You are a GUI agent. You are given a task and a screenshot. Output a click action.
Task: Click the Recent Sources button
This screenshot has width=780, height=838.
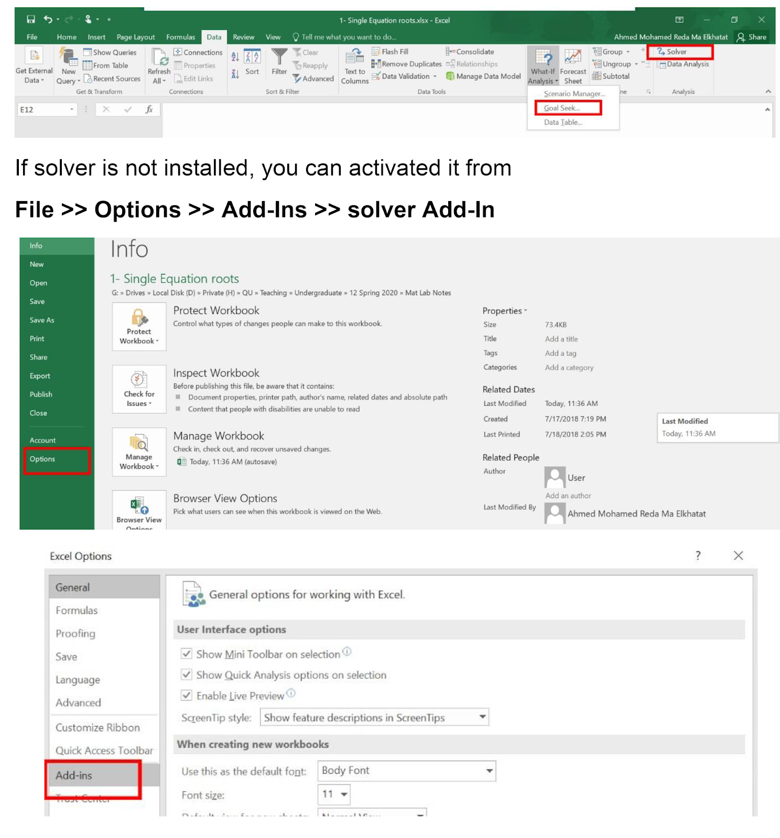(x=112, y=79)
